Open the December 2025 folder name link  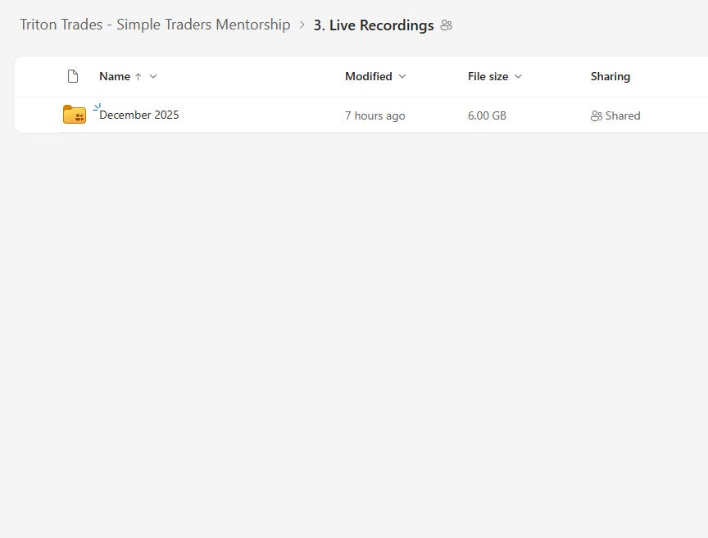[x=138, y=115]
